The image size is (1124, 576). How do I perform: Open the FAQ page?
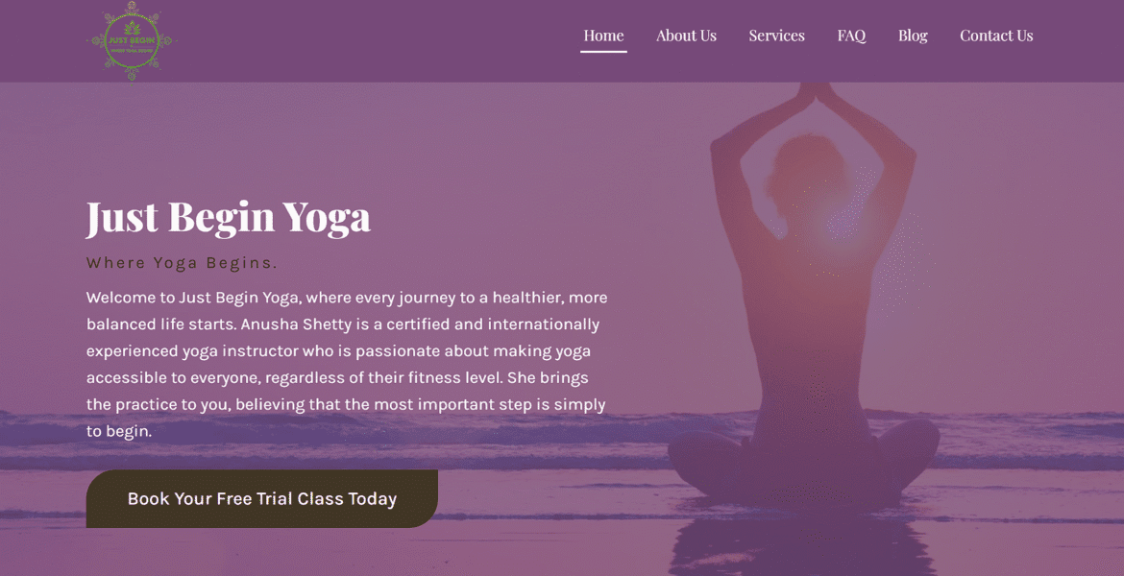click(851, 36)
